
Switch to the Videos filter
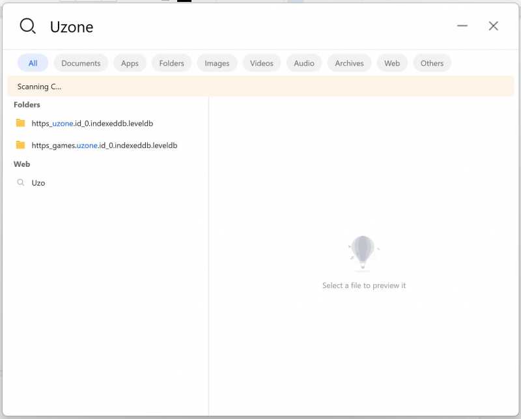coord(262,63)
